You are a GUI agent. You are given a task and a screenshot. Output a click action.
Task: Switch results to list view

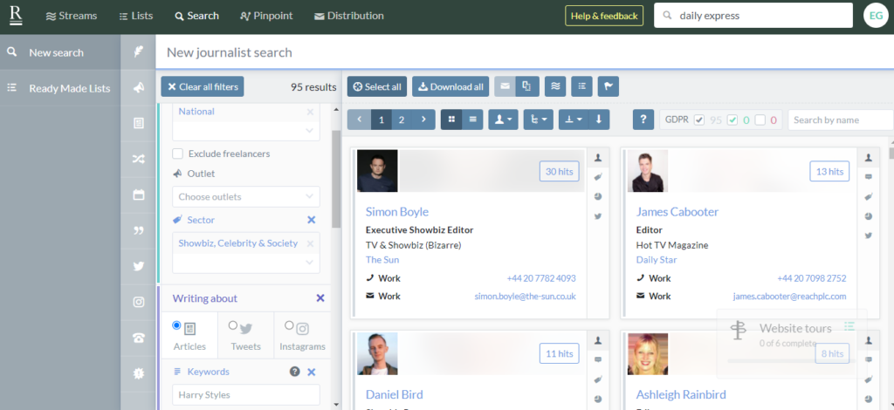coord(473,120)
